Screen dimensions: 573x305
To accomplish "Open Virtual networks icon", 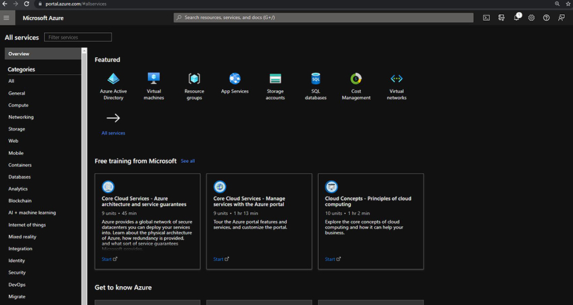I will (x=396, y=79).
